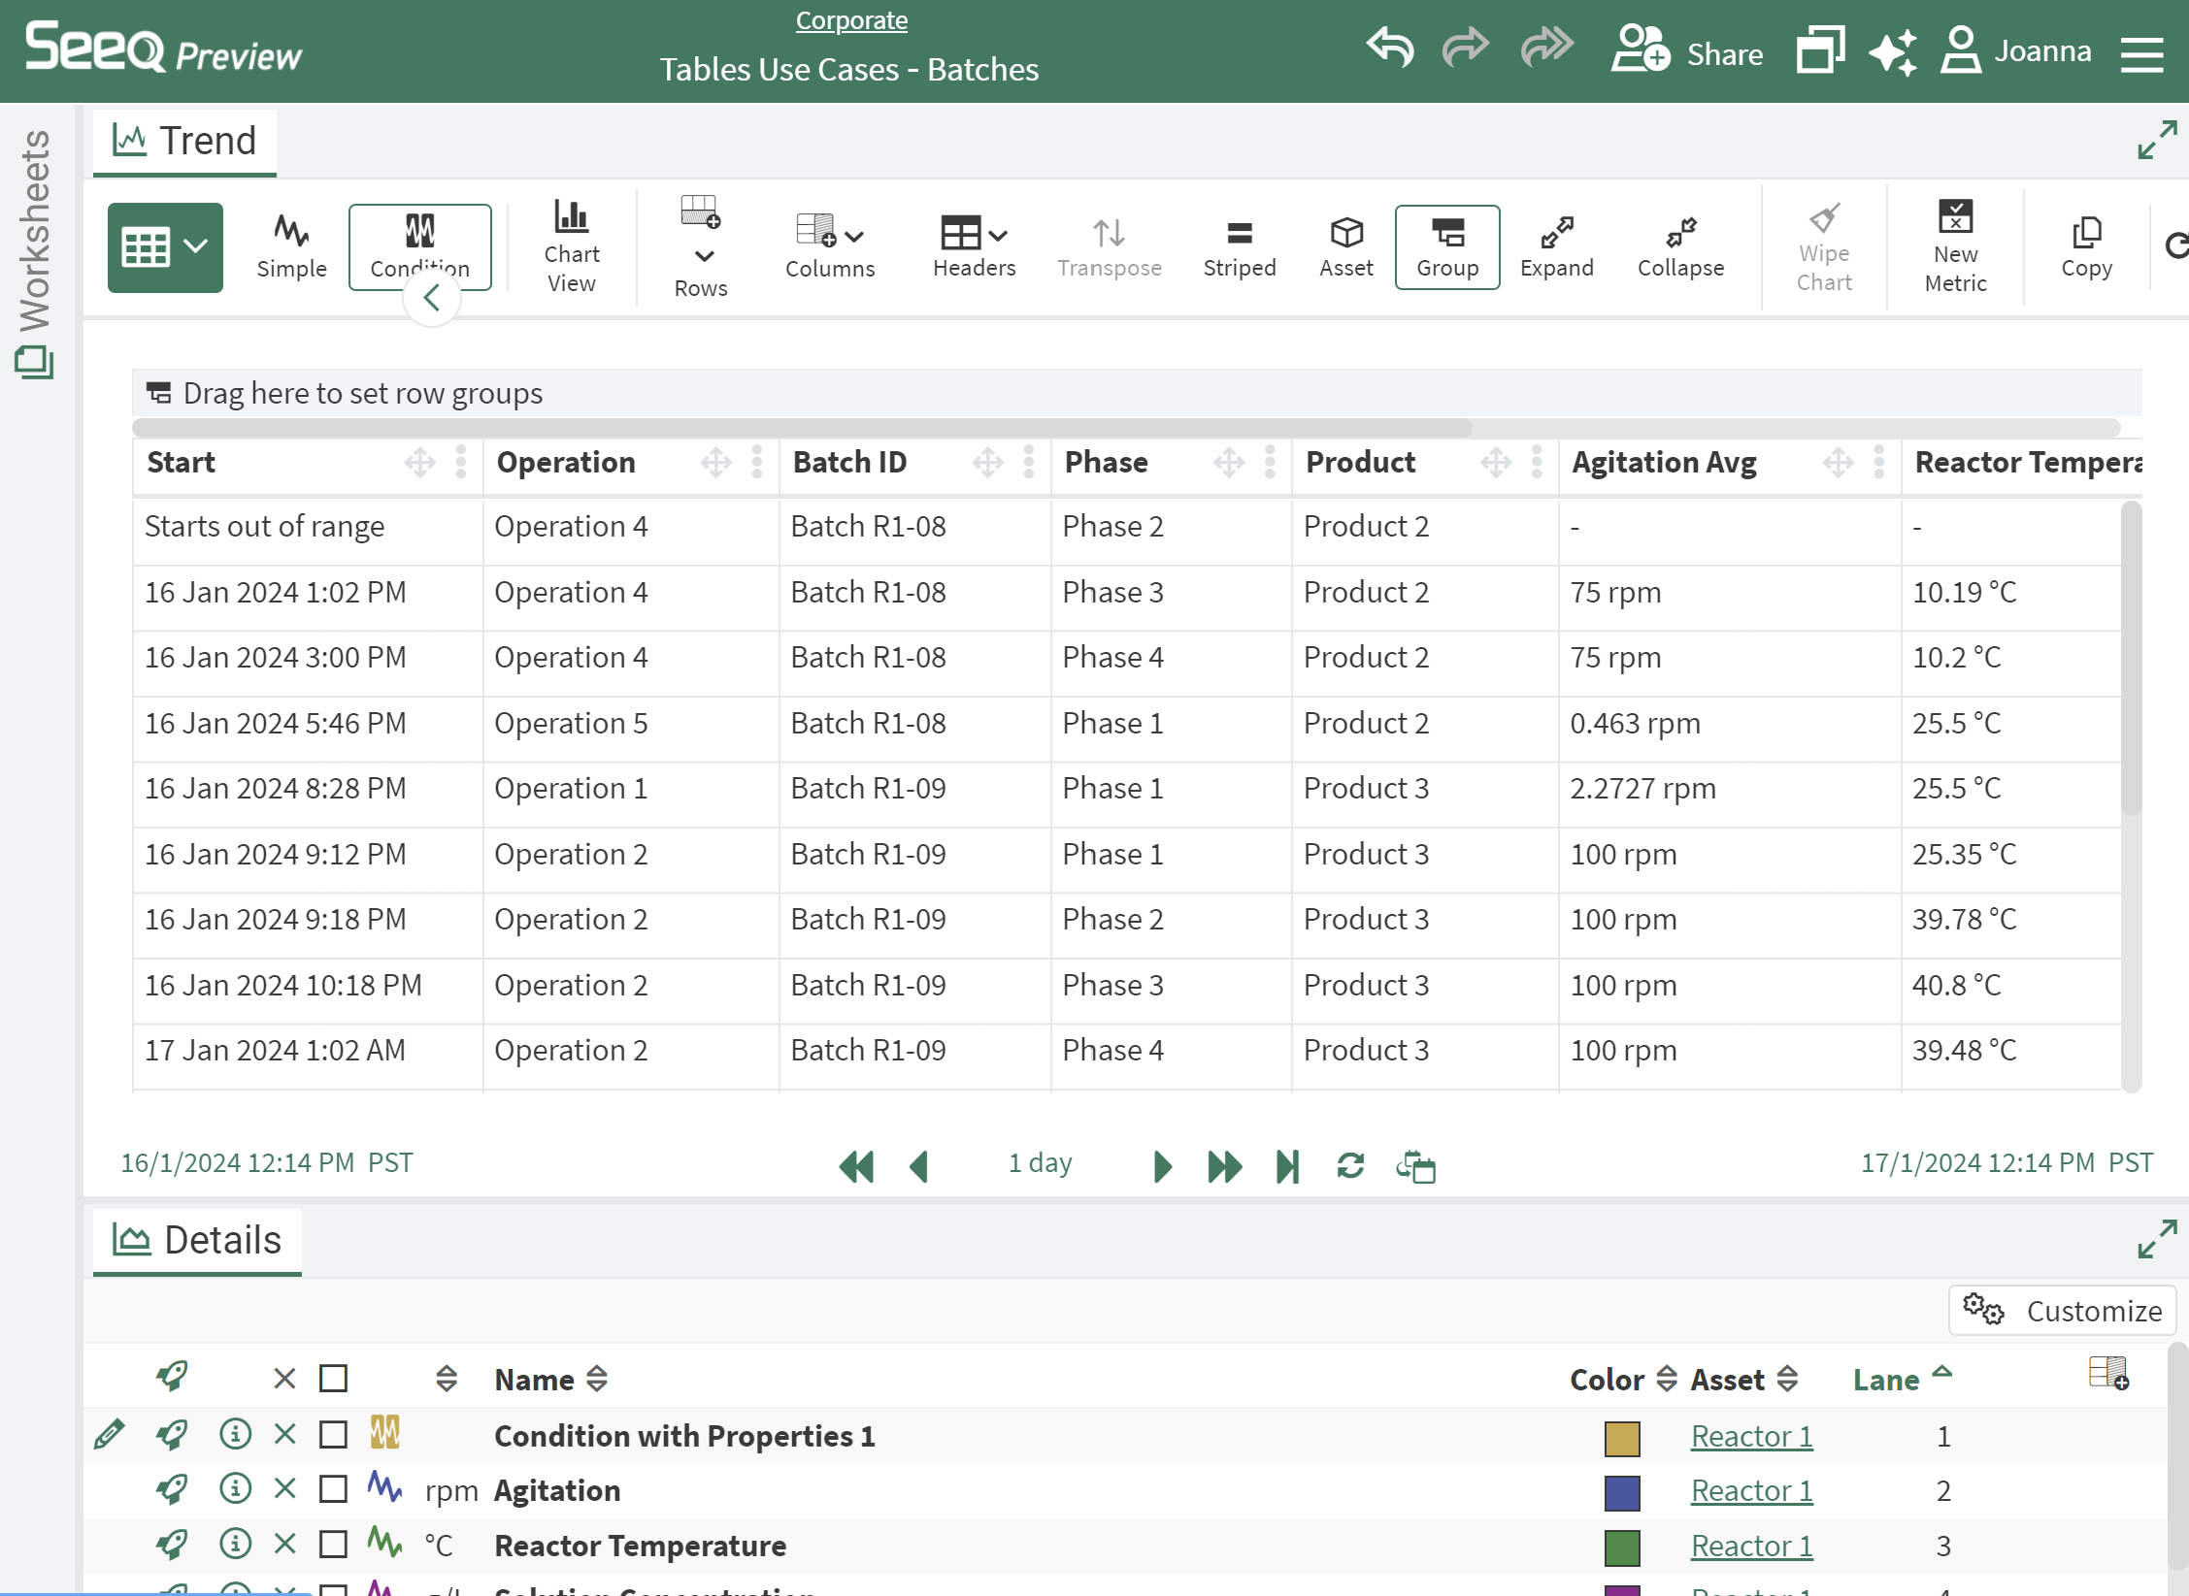Switch to Chart View
The image size is (2189, 1596).
coord(572,246)
